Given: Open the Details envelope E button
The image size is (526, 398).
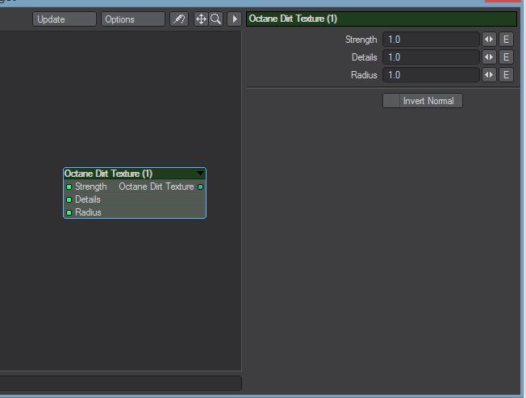Looking at the screenshot, I should coord(506,57).
